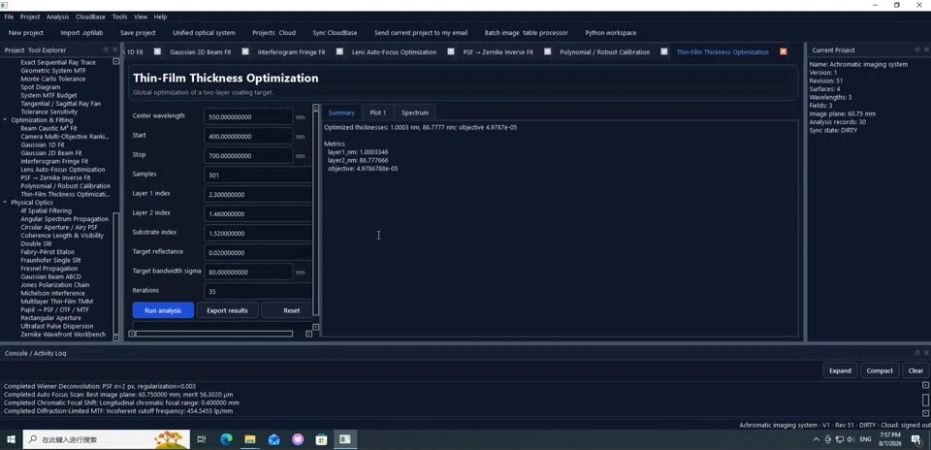Float the Project Tool Explorer panel
The width and height of the screenshot is (931, 450).
click(106, 49)
